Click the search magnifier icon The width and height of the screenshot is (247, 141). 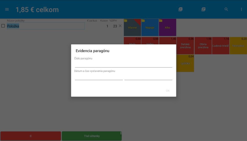[226, 9]
